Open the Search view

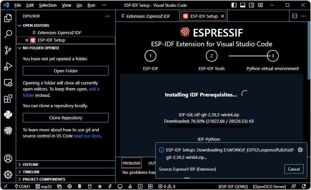[8, 34]
